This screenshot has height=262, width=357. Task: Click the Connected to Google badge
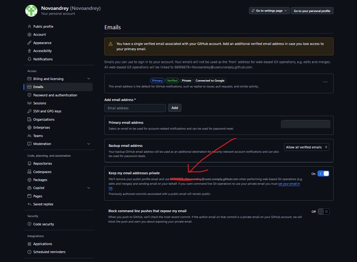coord(210,80)
